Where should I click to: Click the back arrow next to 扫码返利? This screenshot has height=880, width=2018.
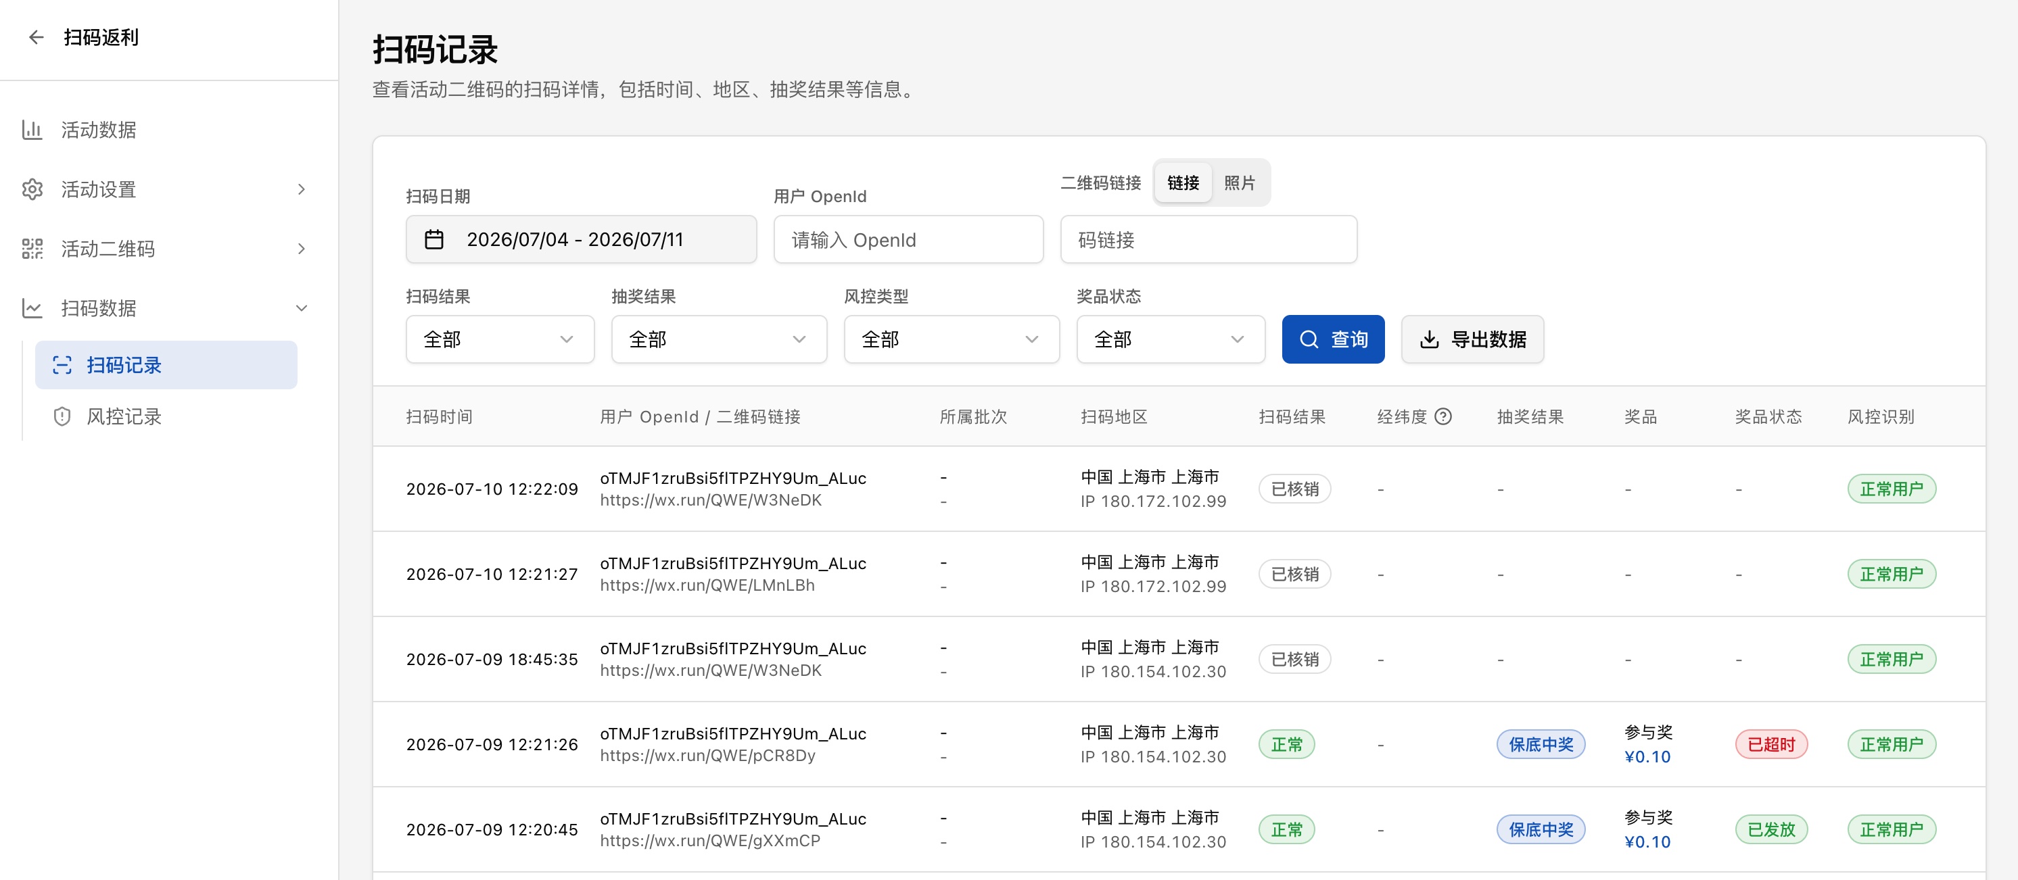(36, 36)
